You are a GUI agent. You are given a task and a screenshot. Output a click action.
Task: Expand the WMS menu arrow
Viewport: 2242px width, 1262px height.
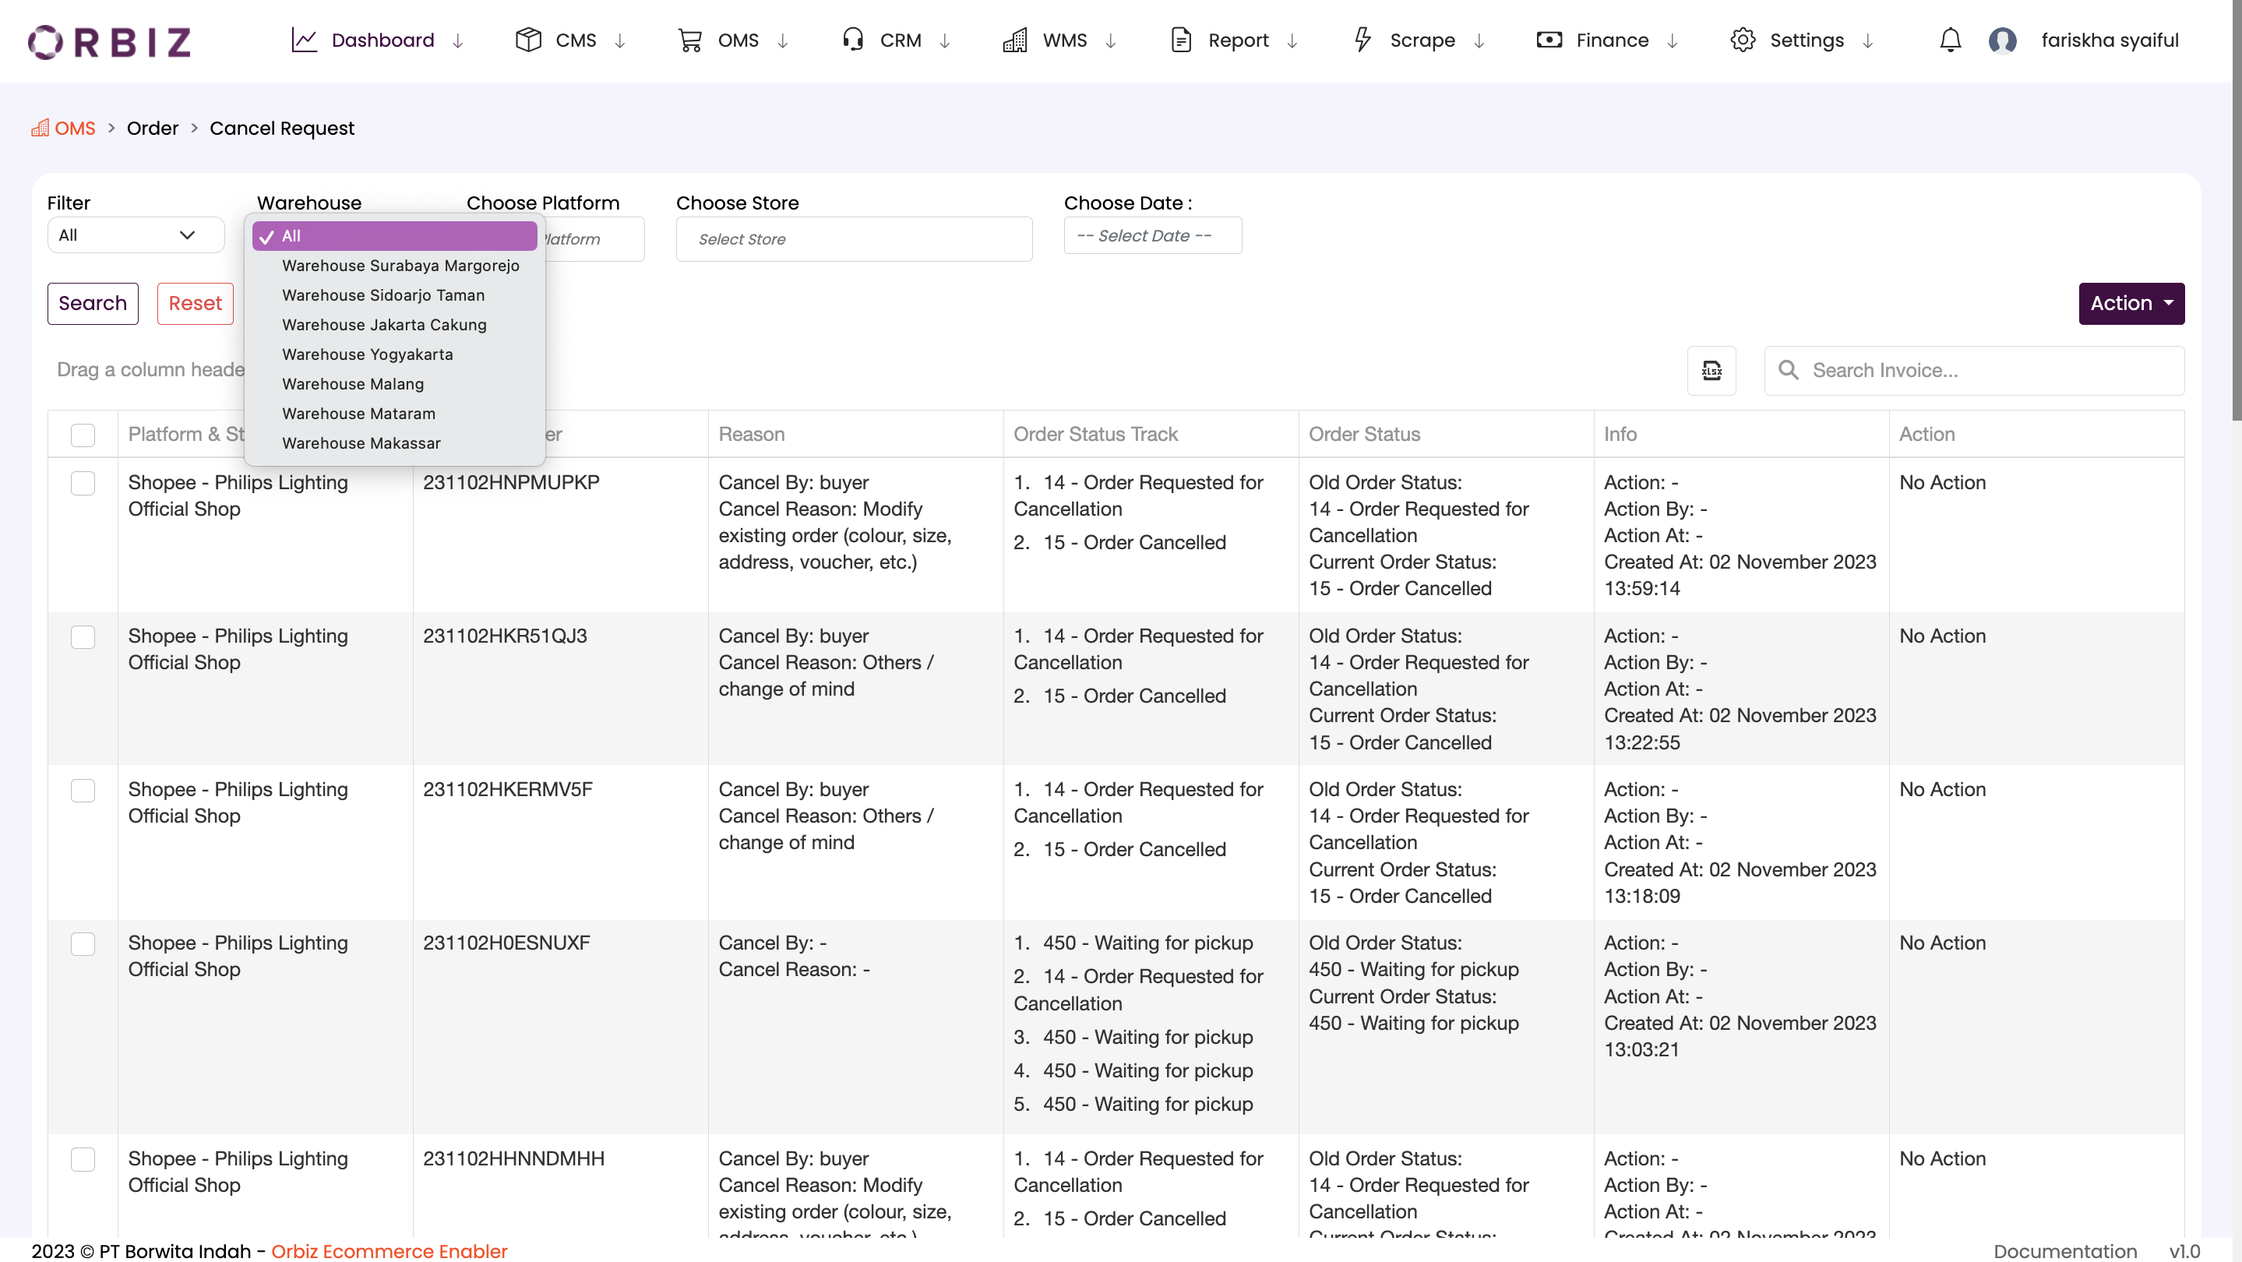(1111, 41)
